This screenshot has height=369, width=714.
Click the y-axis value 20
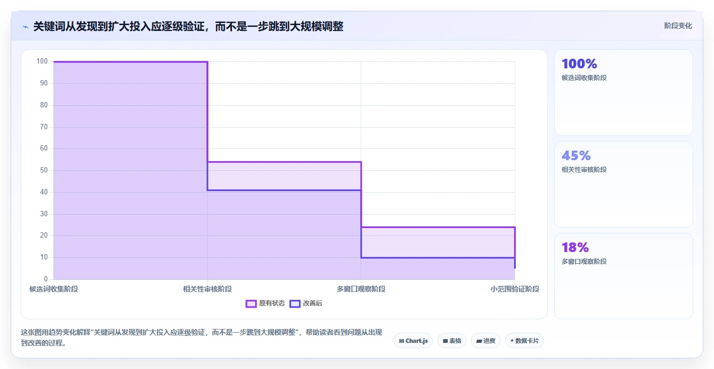click(44, 235)
